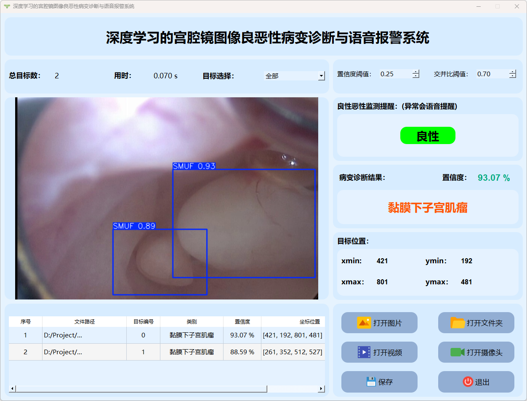
Task: Click target number cell 1
Action: click(x=144, y=352)
